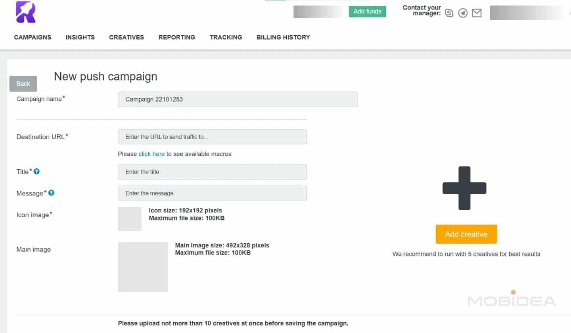Open Telegram contact icon
Image resolution: width=571 pixels, height=333 pixels.
[462, 13]
